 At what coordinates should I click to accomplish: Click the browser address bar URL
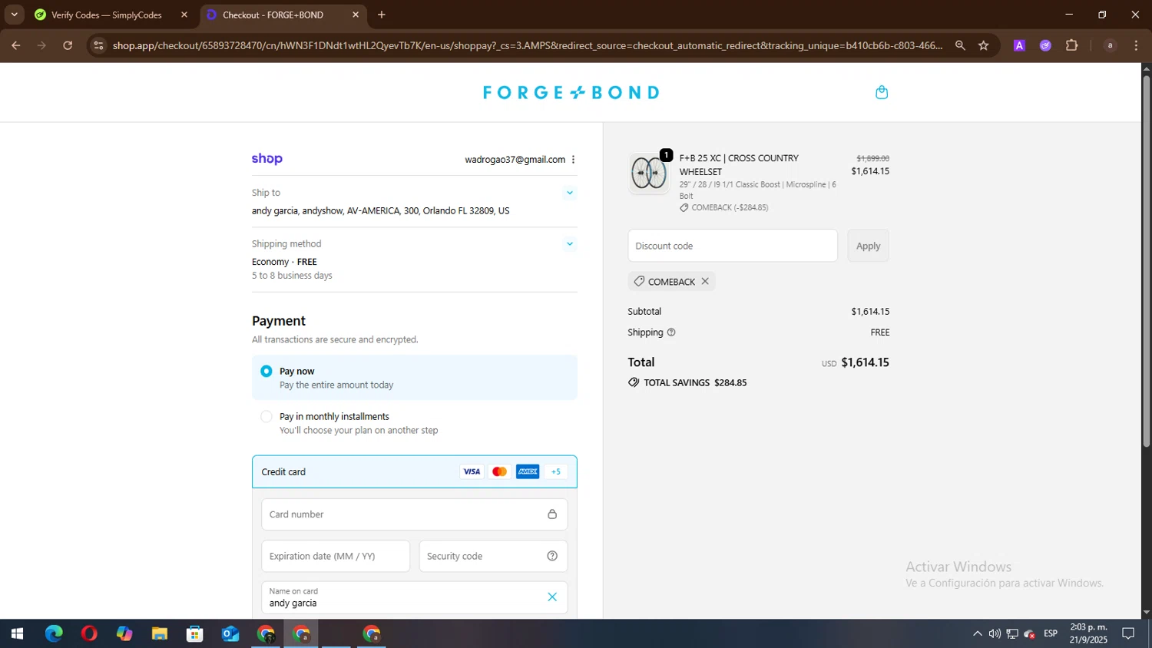527,45
